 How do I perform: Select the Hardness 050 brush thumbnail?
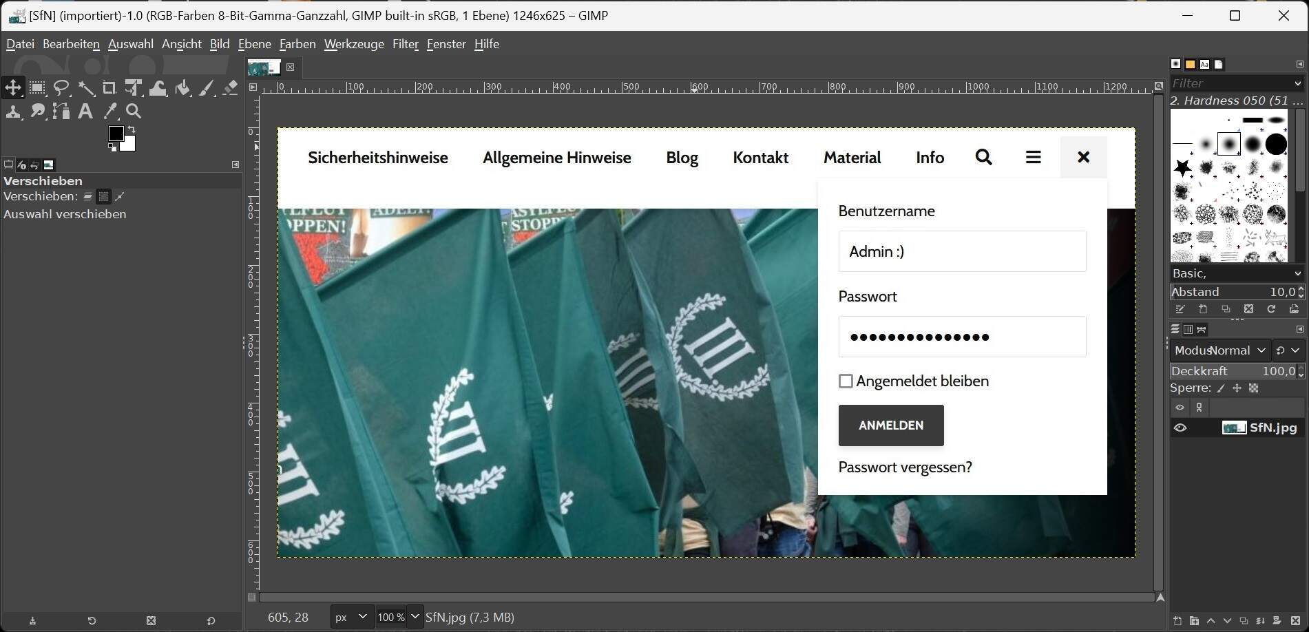pyautogui.click(x=1229, y=144)
